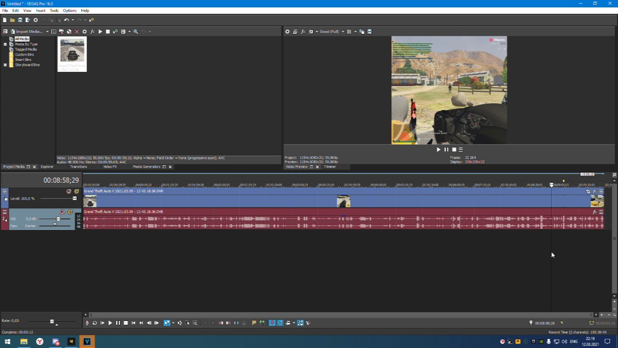Pause the video preview
The height and width of the screenshot is (348, 618).
(446, 149)
